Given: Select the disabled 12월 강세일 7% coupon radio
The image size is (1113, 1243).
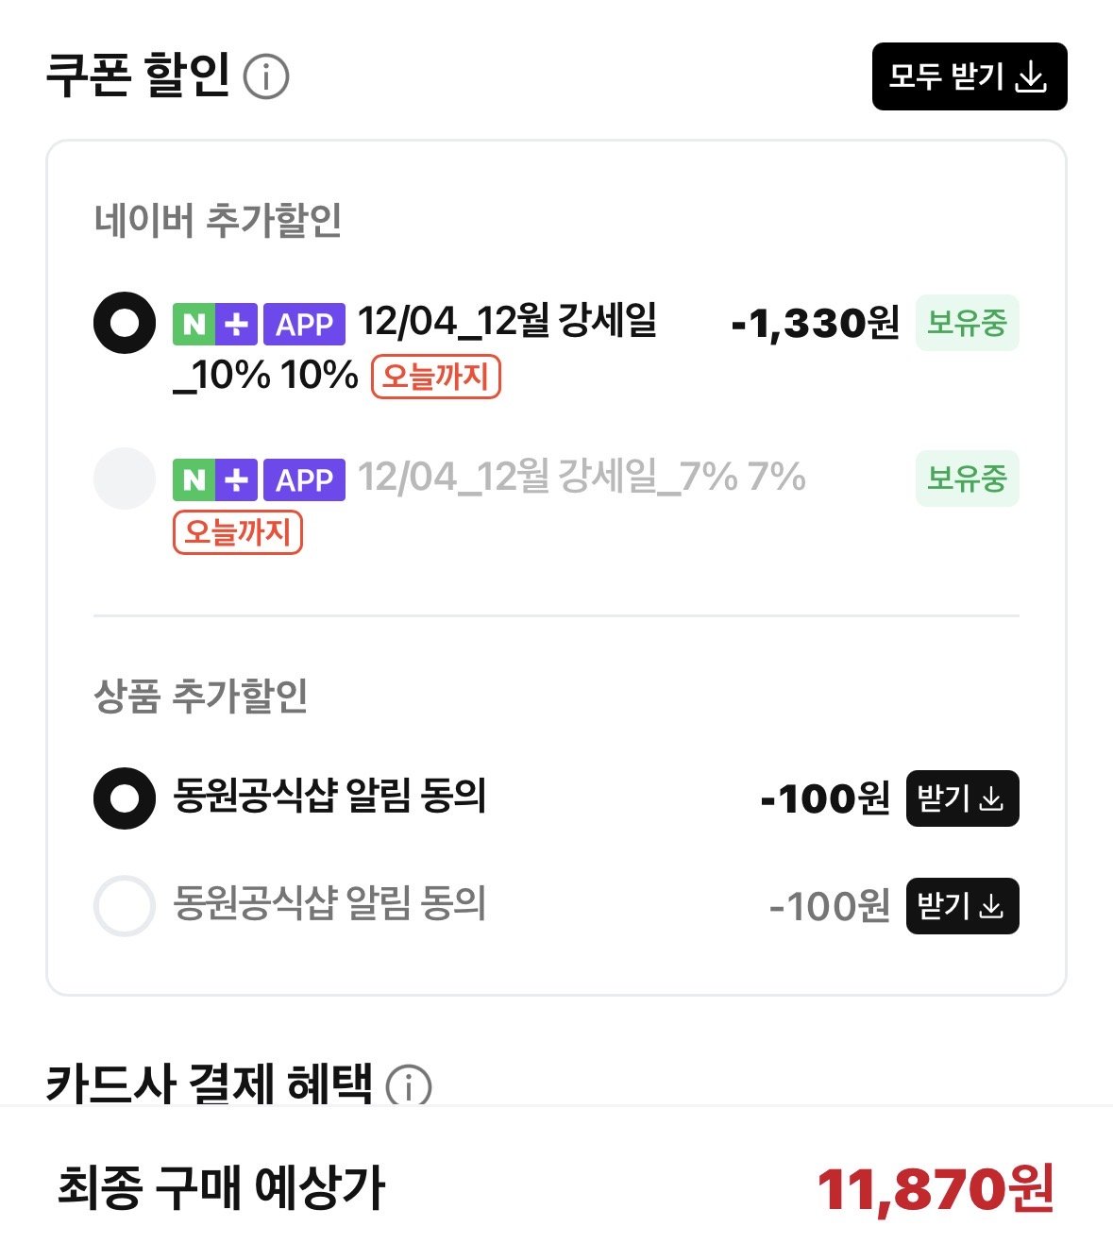Looking at the screenshot, I should pos(125,479).
